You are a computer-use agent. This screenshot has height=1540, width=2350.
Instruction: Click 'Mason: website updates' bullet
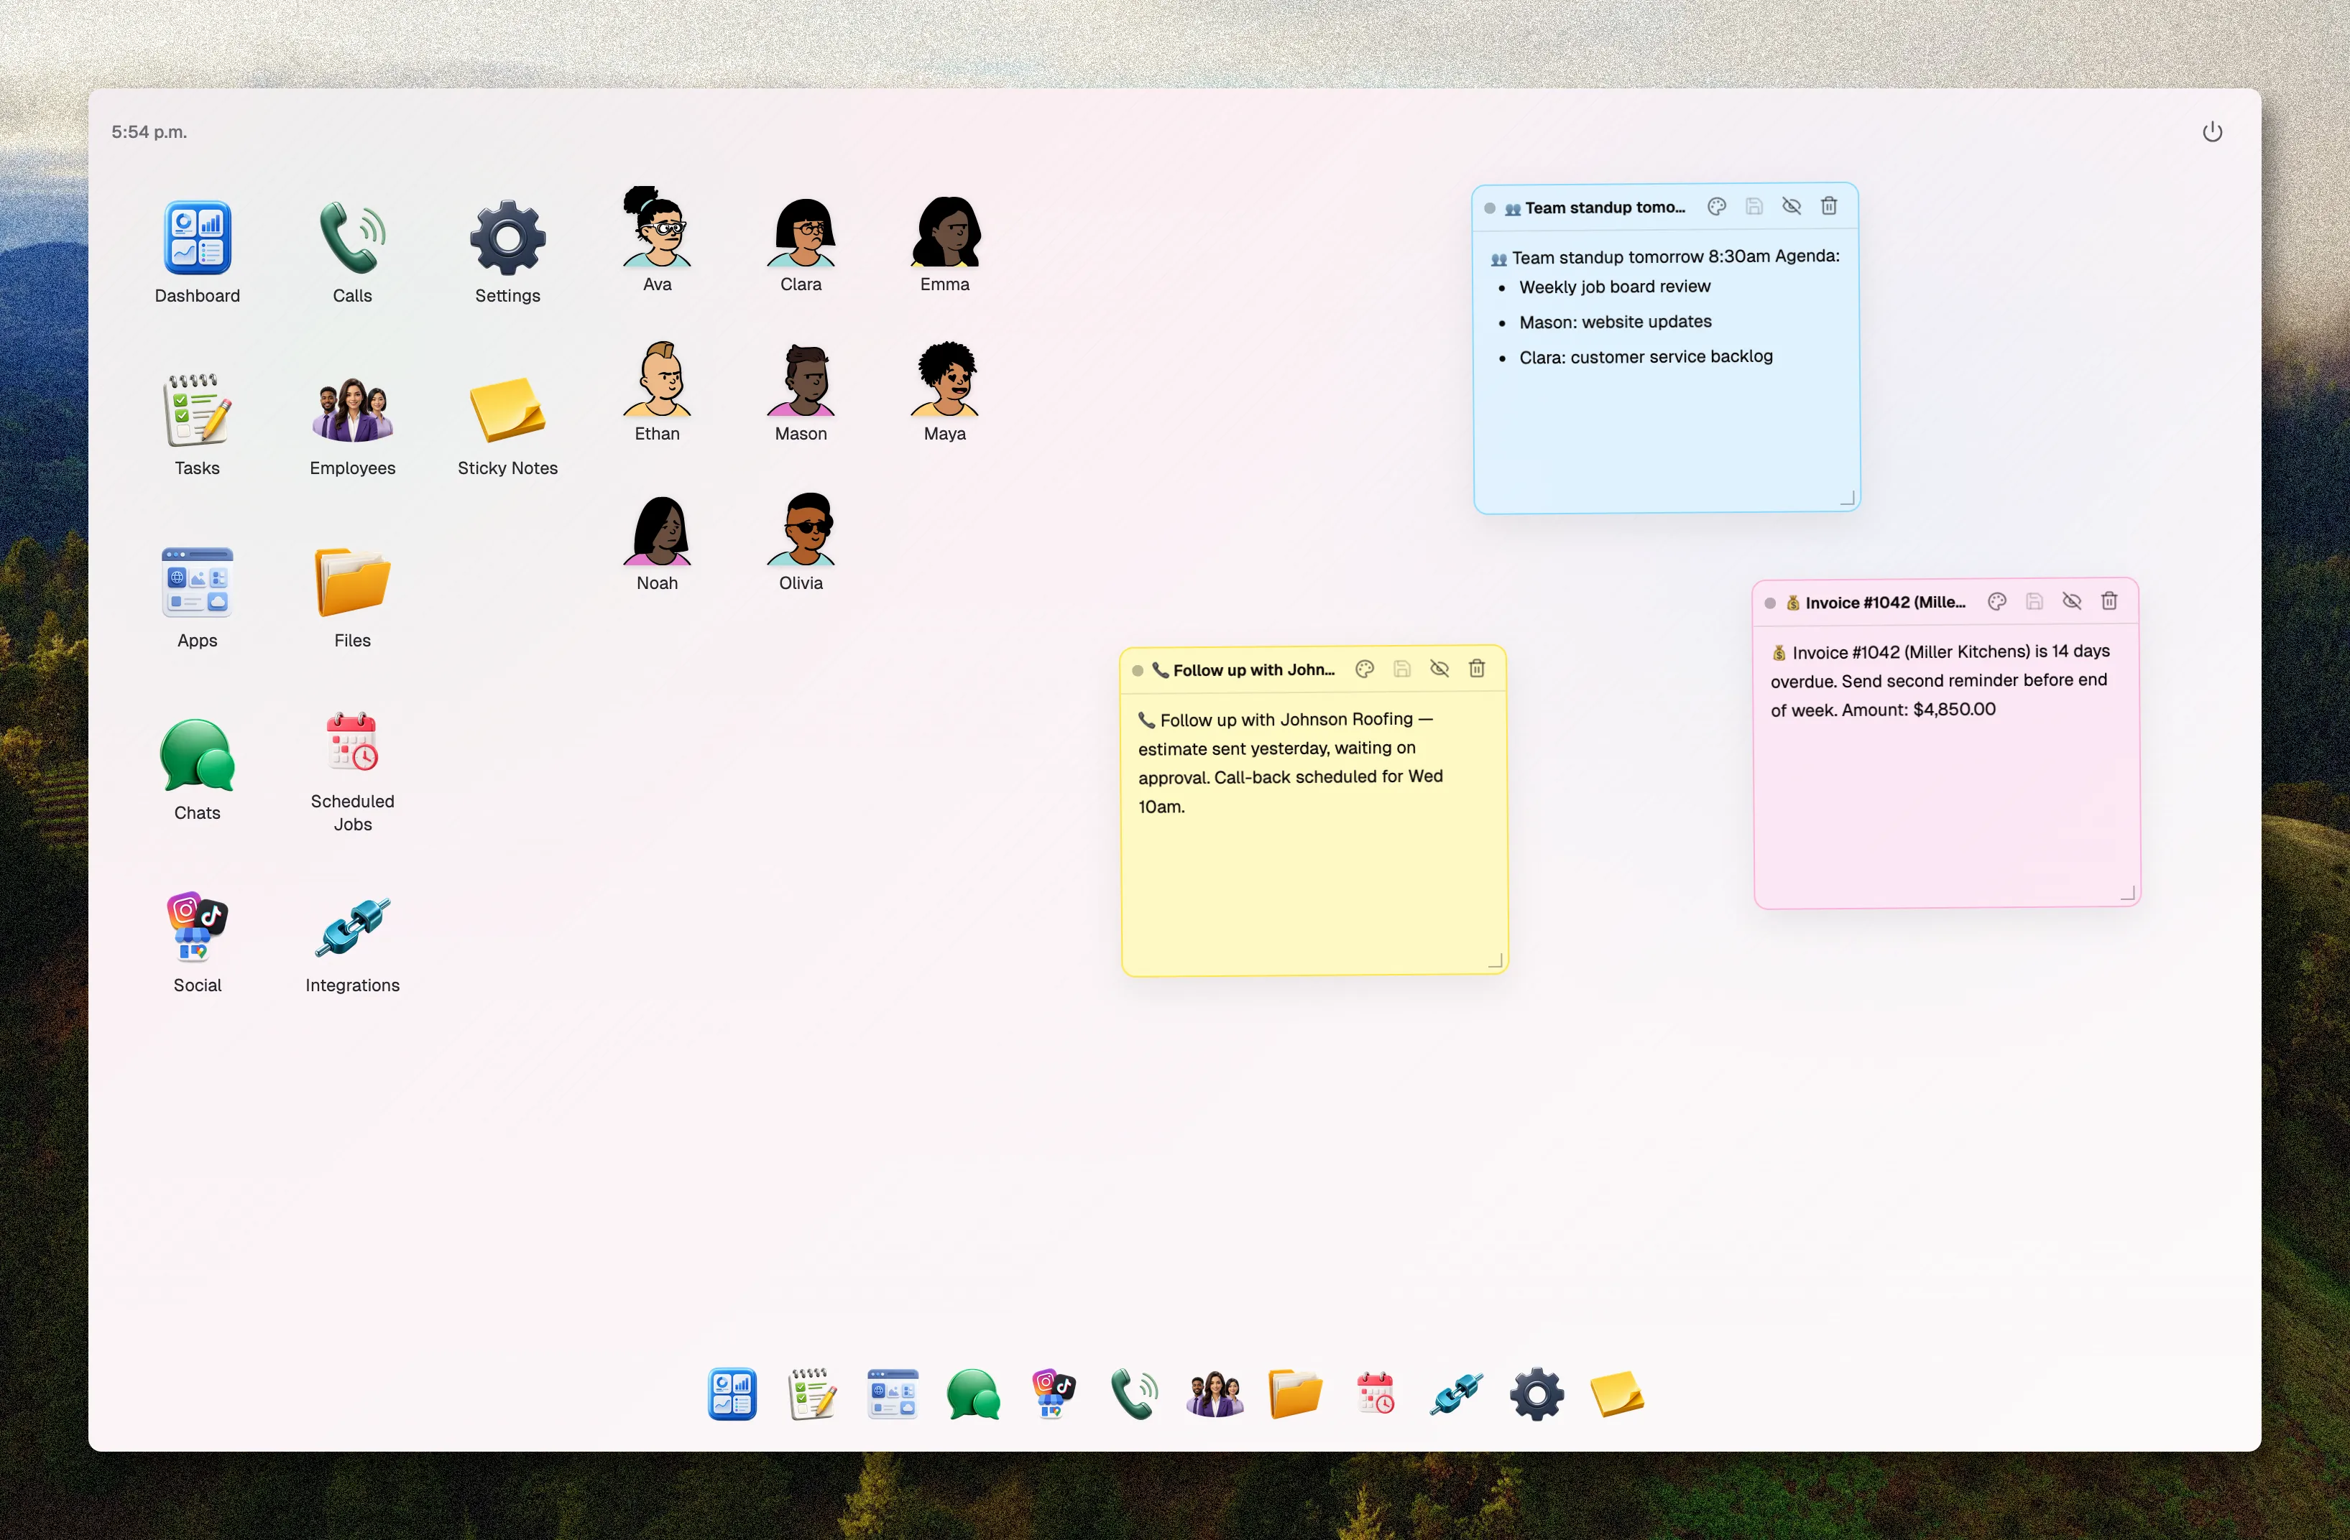1616,322
